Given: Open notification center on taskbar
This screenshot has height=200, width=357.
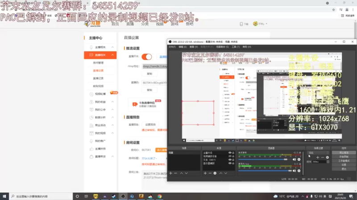Looking at the screenshot, I should click(351, 196).
